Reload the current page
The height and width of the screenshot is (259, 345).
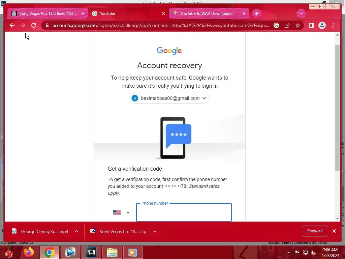click(34, 25)
